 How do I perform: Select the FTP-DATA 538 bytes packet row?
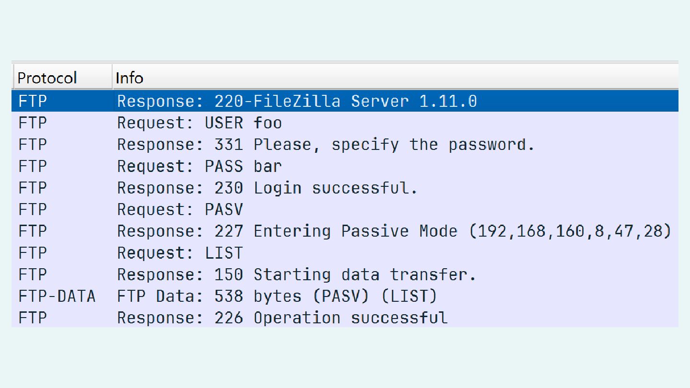[345, 296]
